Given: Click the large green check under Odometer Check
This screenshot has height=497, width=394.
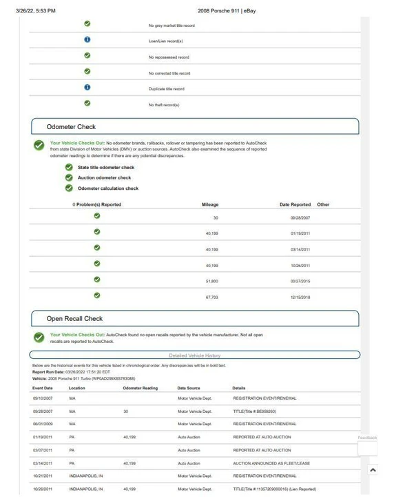Looking at the screenshot, I should (39, 146).
